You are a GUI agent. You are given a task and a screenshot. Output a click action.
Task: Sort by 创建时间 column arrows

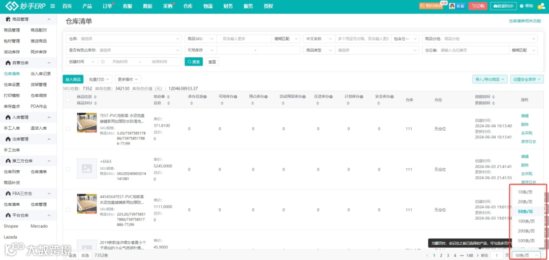(x=493, y=96)
